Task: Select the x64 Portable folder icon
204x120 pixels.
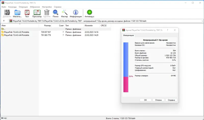Action: (3, 35)
